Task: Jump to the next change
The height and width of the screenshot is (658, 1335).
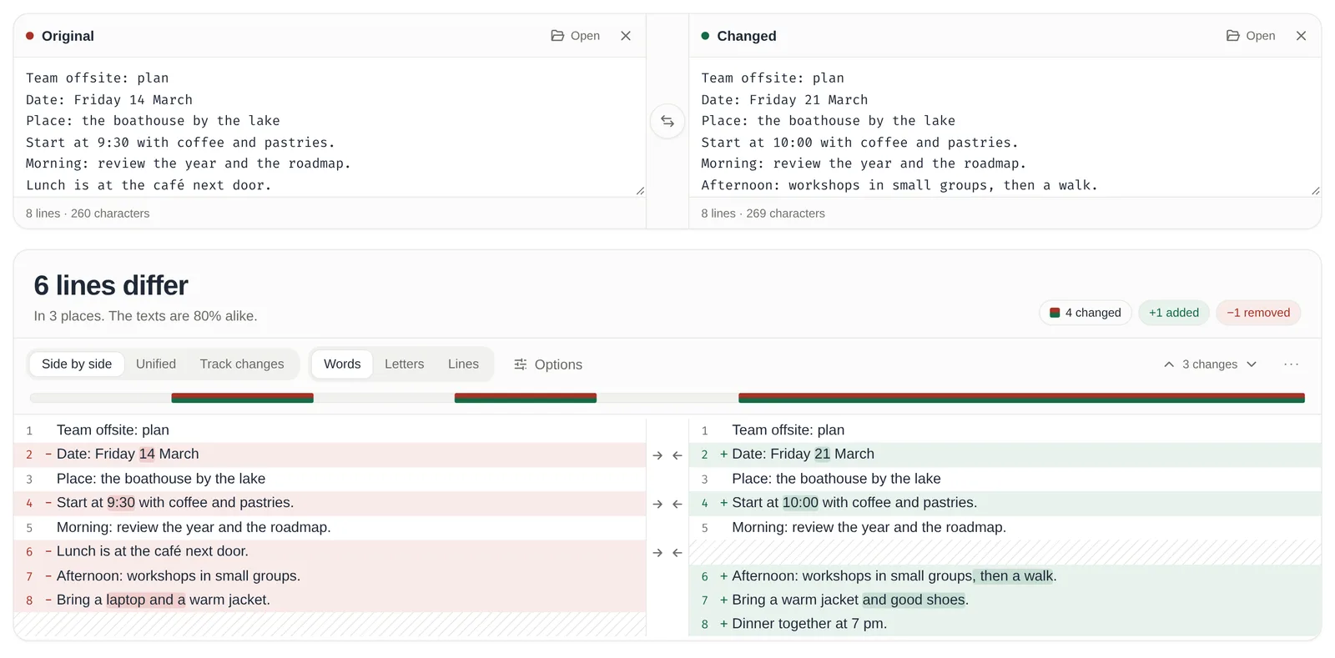Action: (x=1252, y=364)
